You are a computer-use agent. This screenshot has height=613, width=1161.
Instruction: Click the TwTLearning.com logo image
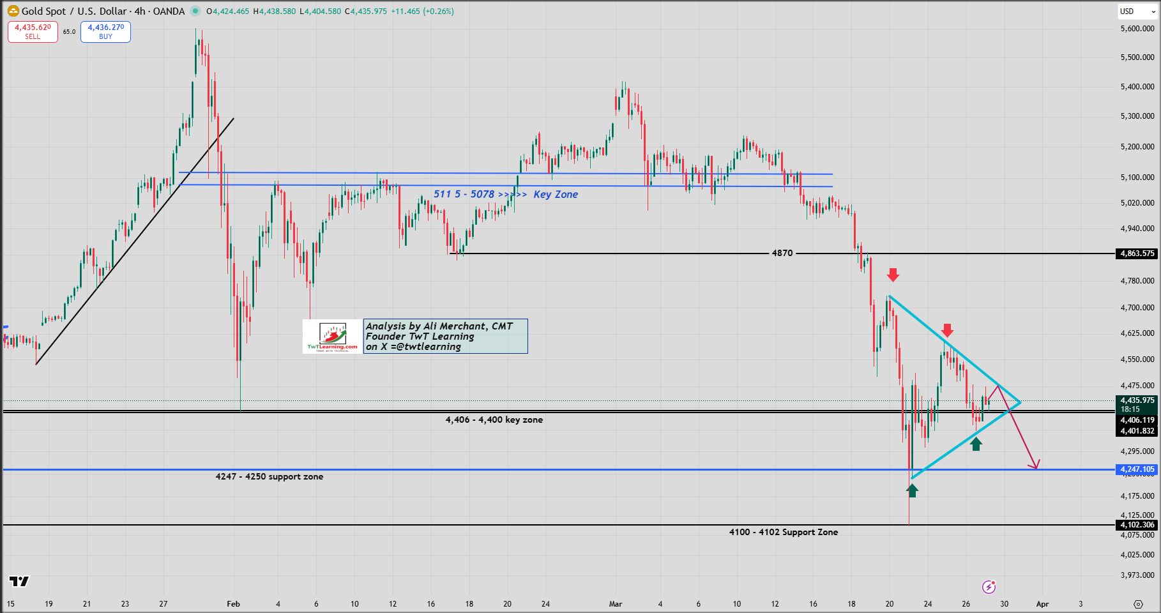point(333,337)
